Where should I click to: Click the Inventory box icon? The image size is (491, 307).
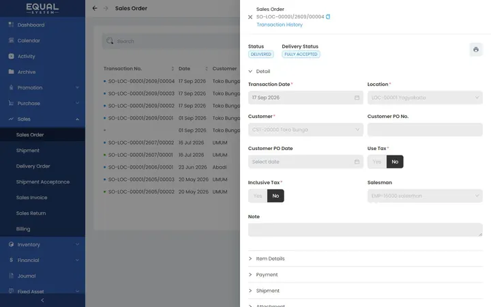pos(12,244)
